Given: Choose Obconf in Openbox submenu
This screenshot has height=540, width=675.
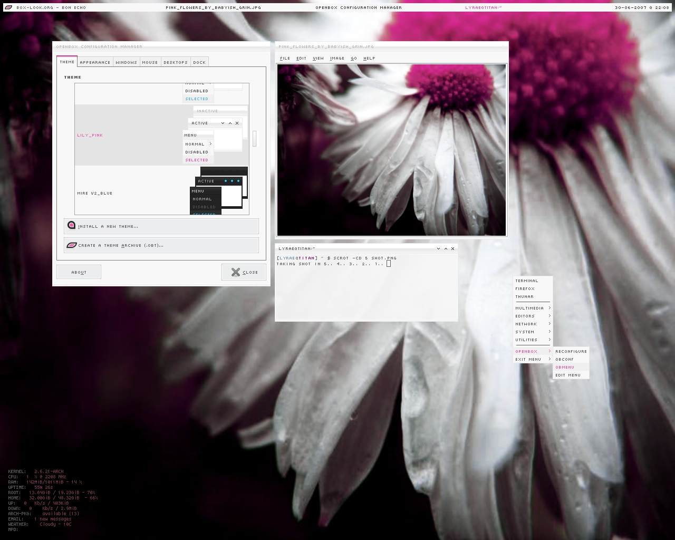Looking at the screenshot, I should 571,360.
